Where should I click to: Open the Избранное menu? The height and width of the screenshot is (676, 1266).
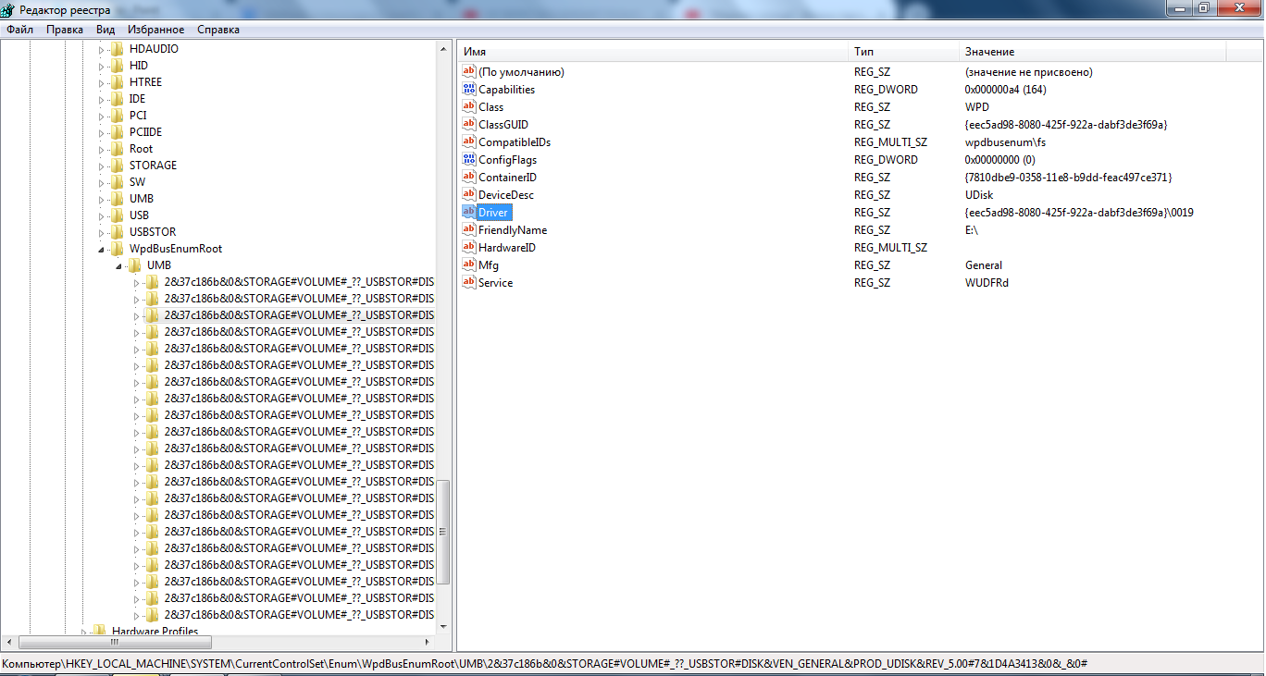pyautogui.click(x=155, y=30)
